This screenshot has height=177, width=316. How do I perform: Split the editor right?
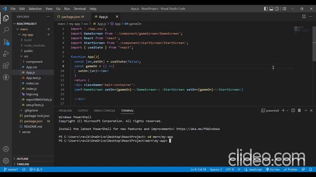coord(304,16)
